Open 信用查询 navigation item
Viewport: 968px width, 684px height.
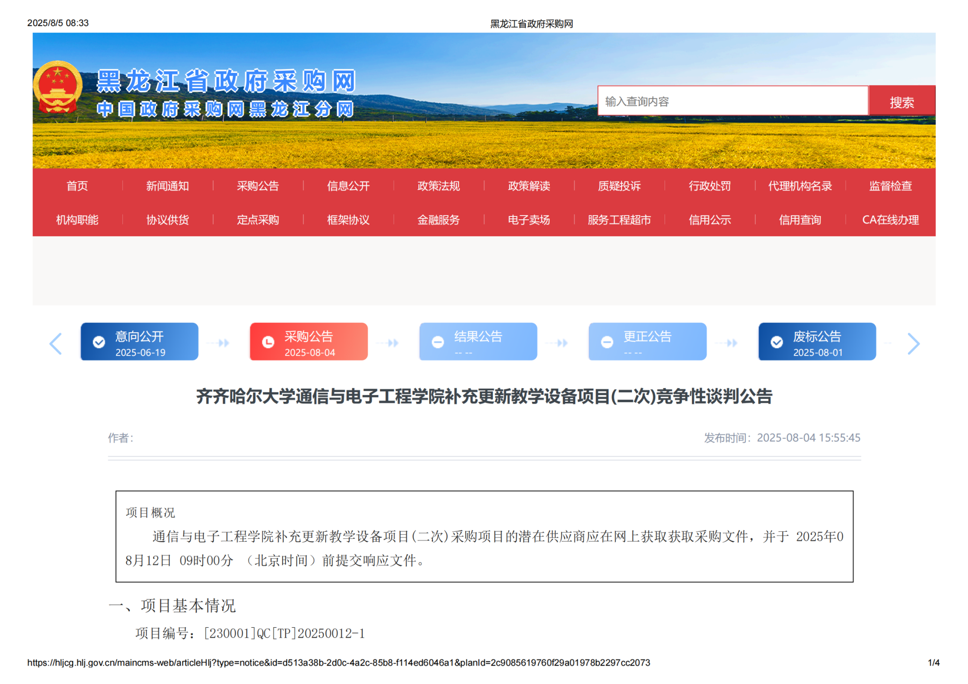pos(800,220)
